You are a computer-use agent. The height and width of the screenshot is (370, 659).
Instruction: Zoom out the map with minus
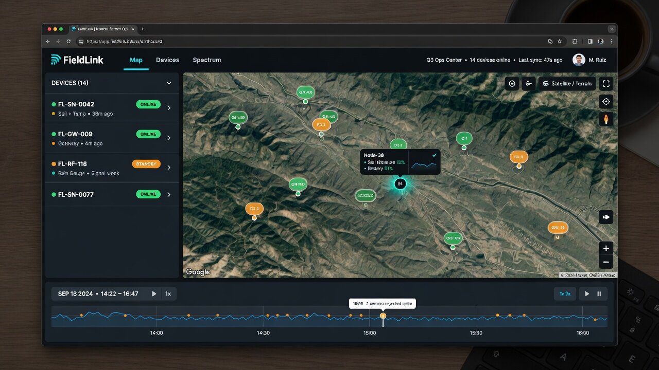click(x=606, y=262)
